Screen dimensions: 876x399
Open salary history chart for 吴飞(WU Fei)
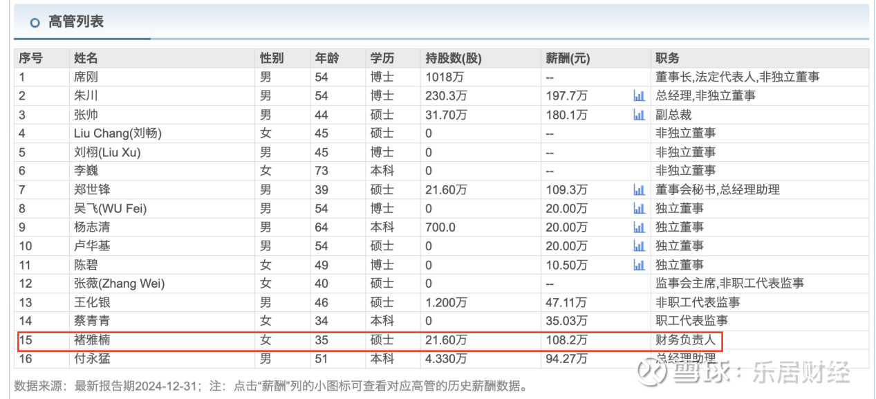point(639,208)
